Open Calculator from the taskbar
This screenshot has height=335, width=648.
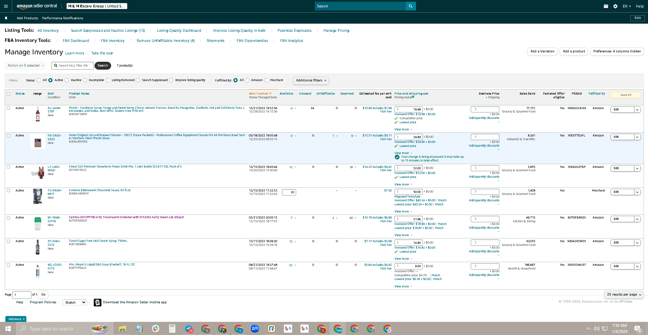click(172, 329)
